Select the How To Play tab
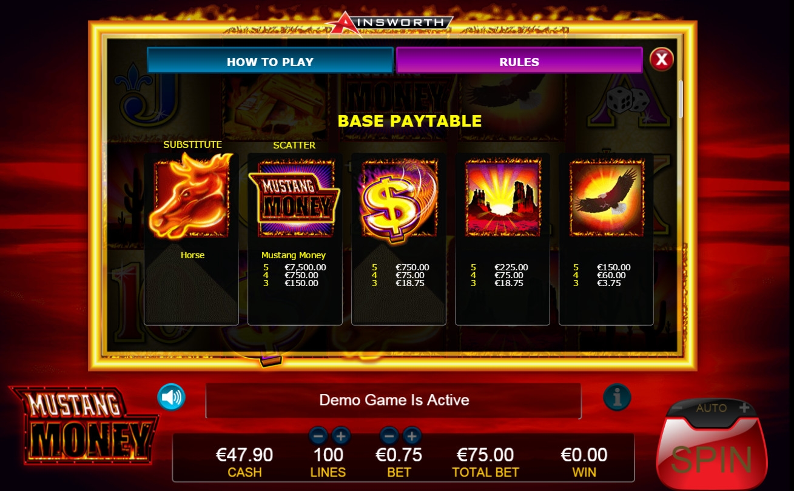 [270, 61]
